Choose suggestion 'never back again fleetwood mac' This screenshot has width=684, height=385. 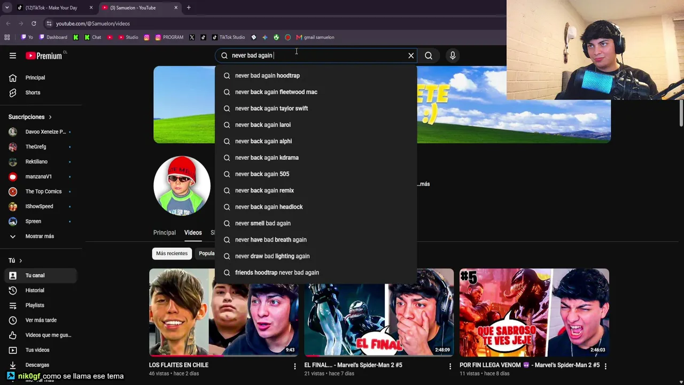[316, 92]
